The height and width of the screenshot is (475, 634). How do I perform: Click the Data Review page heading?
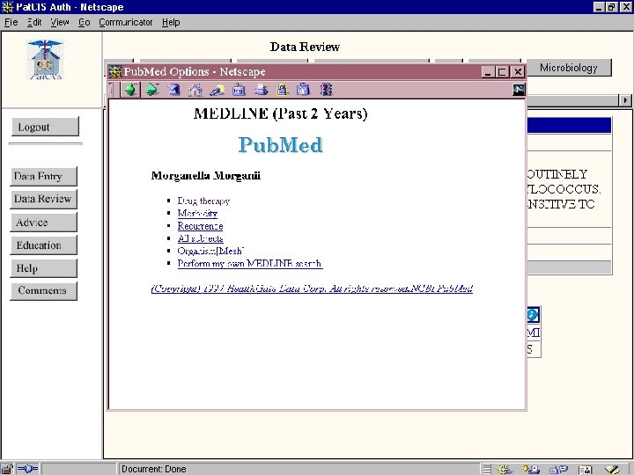tap(305, 47)
